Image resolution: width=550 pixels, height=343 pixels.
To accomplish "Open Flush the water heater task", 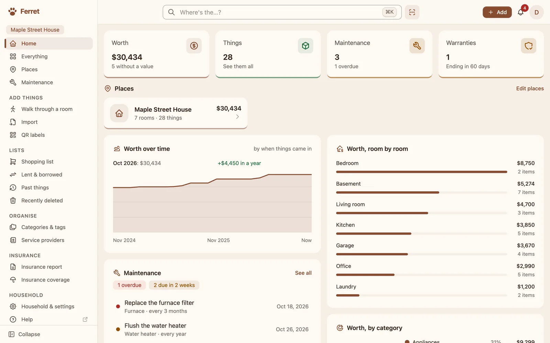I will 212,330.
